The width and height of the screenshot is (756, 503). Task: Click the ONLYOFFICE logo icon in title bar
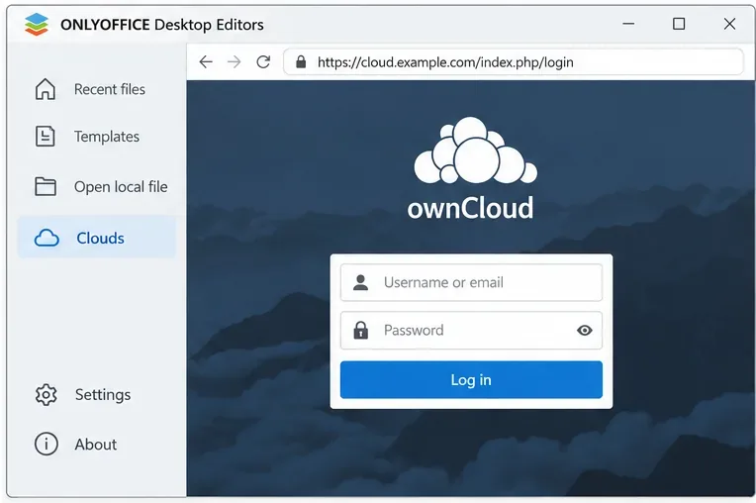click(37, 24)
